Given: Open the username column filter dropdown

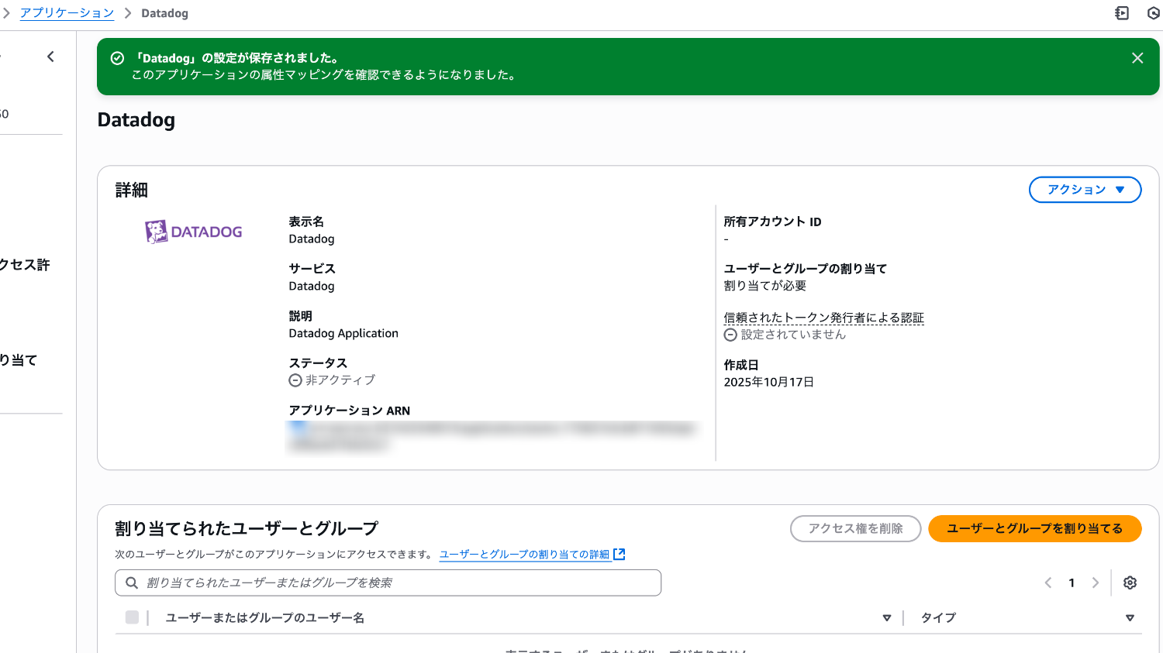Looking at the screenshot, I should 886,617.
